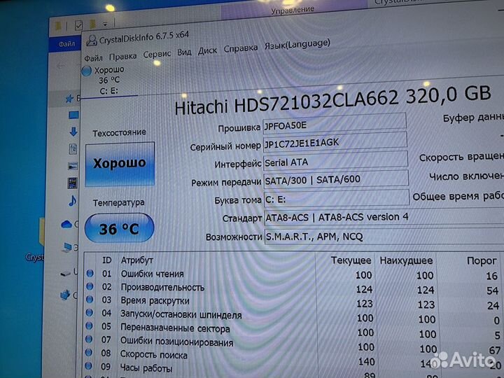Click the transfer mode field SATA/300 | SATA/600
The image size is (504, 378).
(336, 178)
